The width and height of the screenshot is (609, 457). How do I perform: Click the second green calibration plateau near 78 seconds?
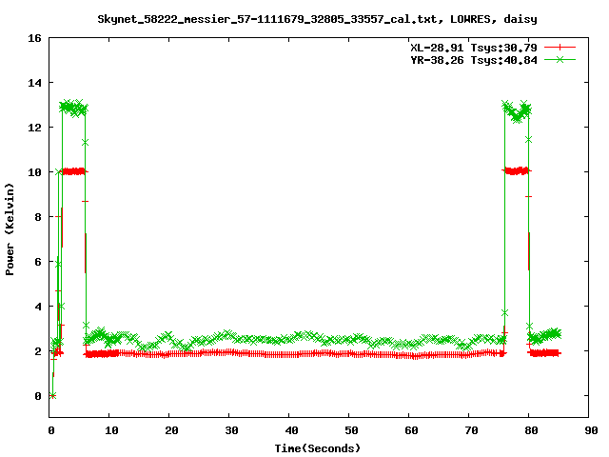tap(517, 111)
